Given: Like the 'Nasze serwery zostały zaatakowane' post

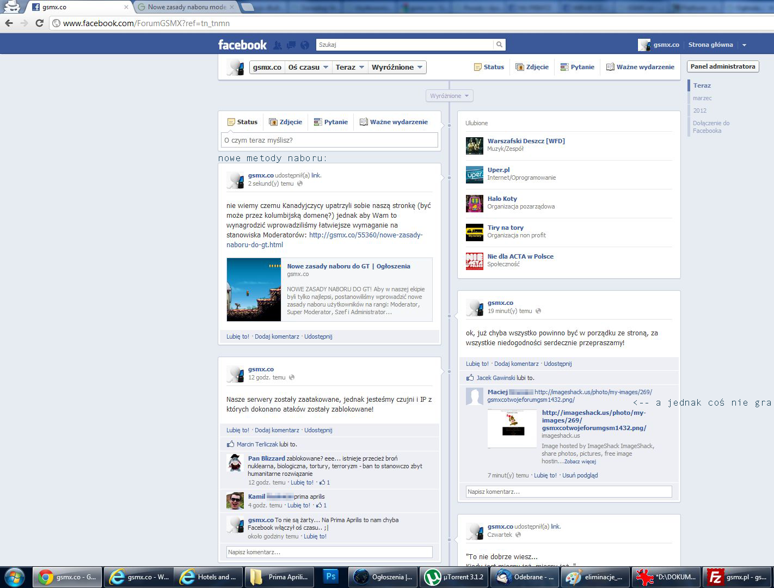Looking at the screenshot, I should tap(237, 430).
